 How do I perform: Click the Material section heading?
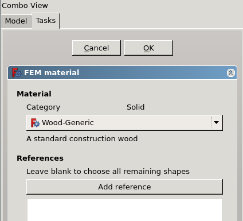[x=34, y=94]
